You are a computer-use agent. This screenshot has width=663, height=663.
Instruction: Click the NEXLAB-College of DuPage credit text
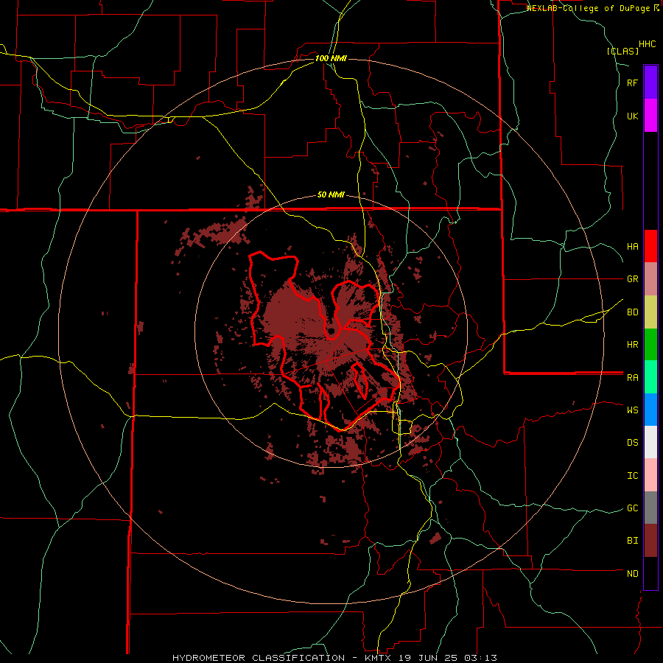[589, 8]
